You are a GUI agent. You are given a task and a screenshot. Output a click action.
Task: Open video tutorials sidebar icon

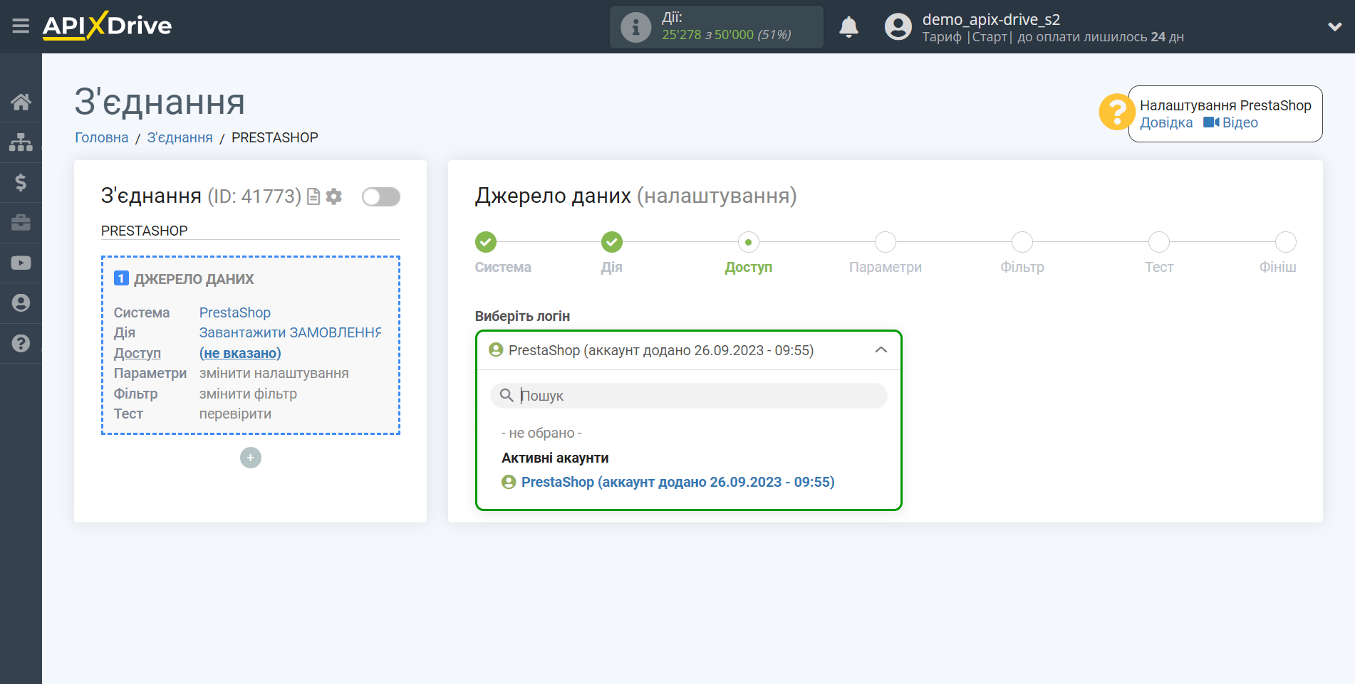click(21, 263)
